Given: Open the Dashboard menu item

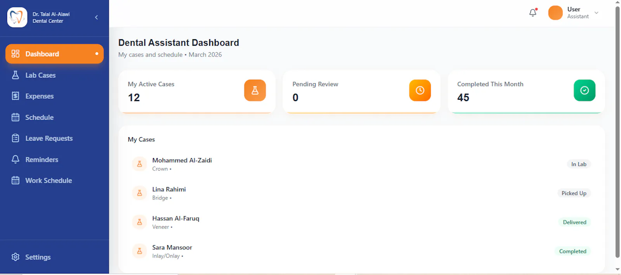Looking at the screenshot, I should click(x=54, y=54).
